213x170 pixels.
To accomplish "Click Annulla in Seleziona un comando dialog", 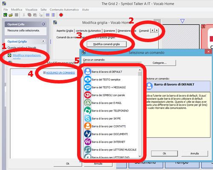I will (194, 153).
